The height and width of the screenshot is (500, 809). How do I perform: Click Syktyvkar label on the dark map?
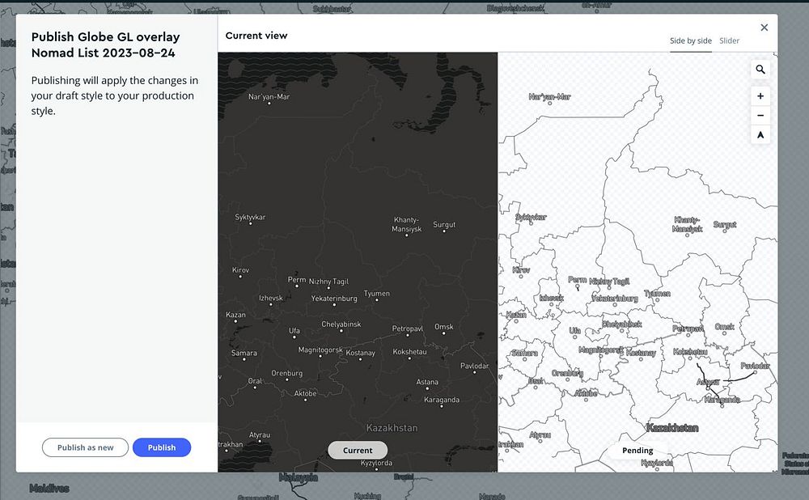(x=250, y=218)
